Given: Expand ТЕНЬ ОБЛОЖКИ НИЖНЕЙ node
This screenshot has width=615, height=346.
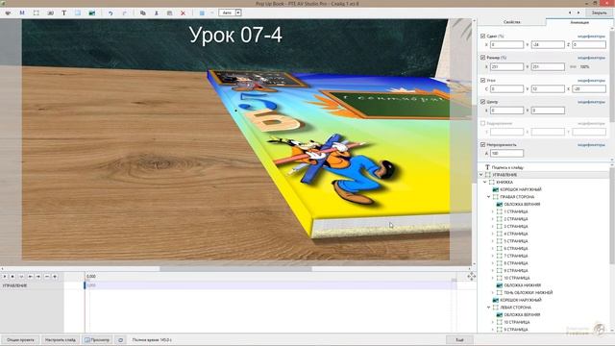Looking at the screenshot, I should point(493,292).
